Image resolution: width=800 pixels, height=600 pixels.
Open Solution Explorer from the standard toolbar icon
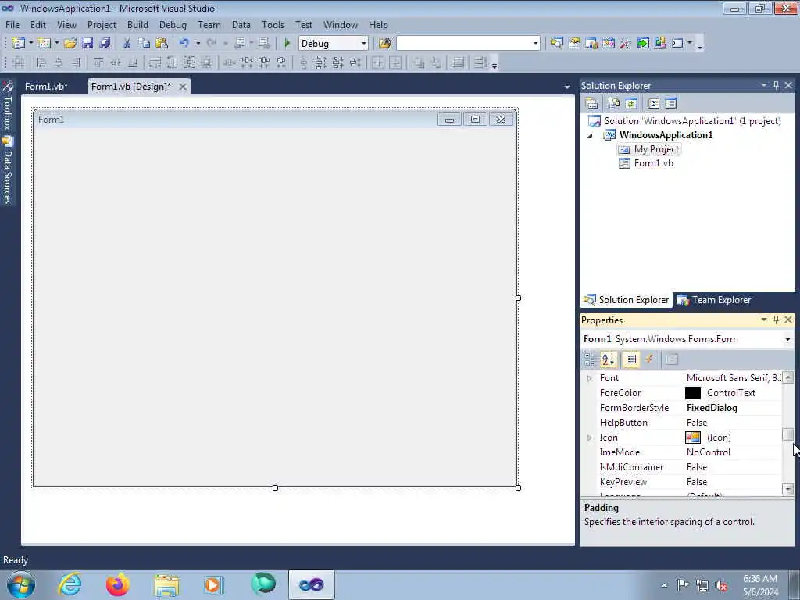click(x=556, y=44)
